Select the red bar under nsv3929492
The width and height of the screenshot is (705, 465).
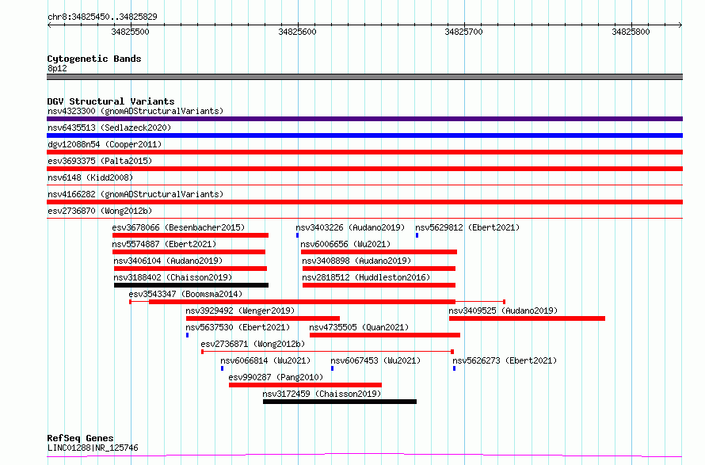[x=262, y=318]
